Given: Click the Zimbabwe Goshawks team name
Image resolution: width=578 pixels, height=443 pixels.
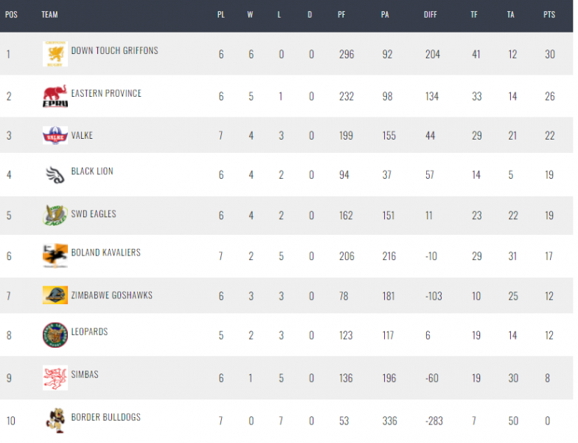Looking at the screenshot, I should (x=112, y=295).
